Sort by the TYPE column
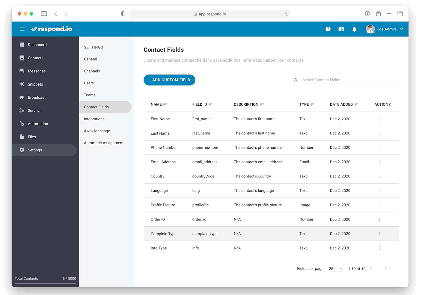The width and height of the screenshot is (422, 295). pos(307,104)
